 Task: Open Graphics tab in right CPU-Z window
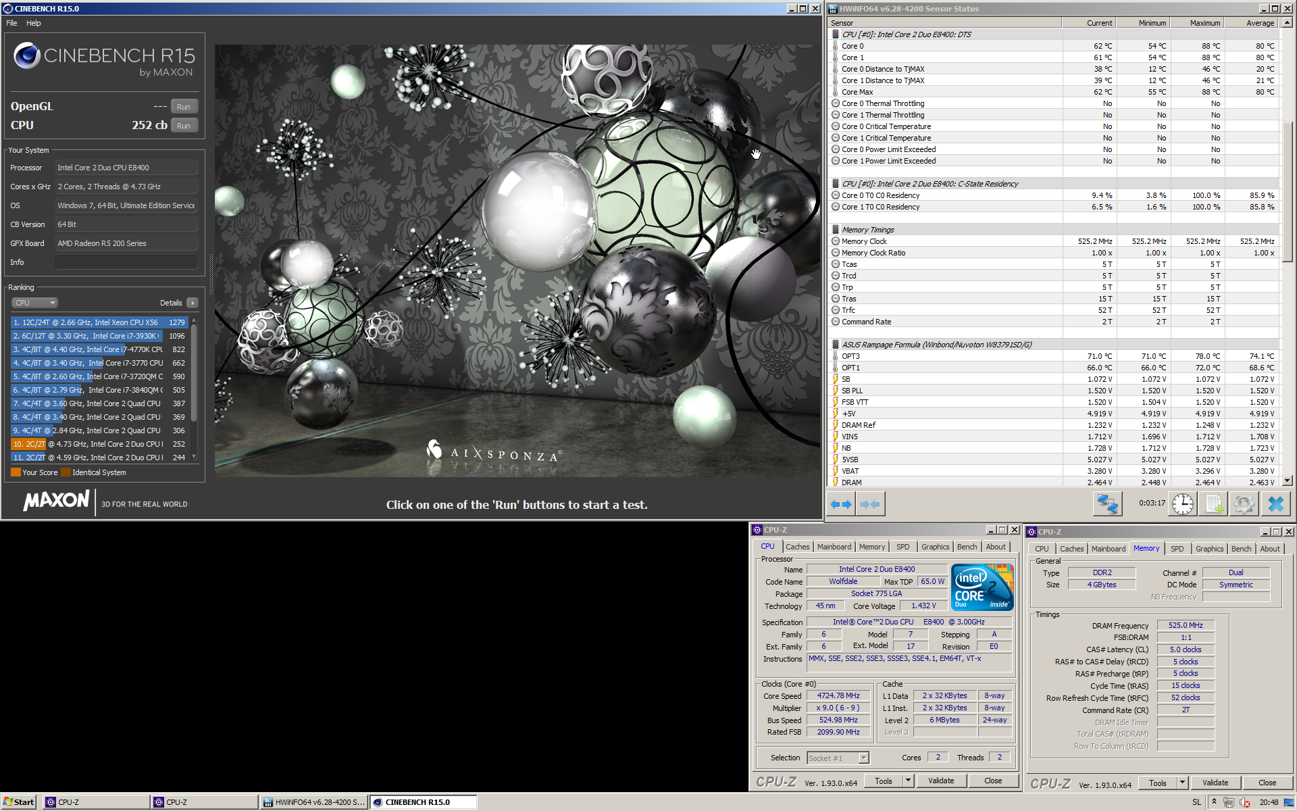[x=1209, y=549]
